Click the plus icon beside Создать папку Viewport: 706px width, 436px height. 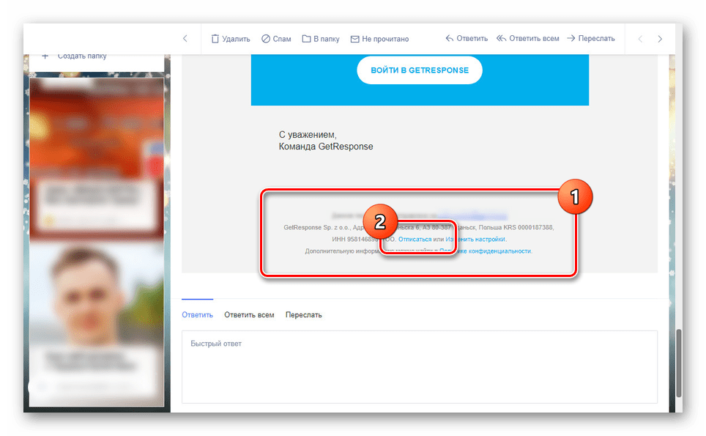tap(45, 56)
